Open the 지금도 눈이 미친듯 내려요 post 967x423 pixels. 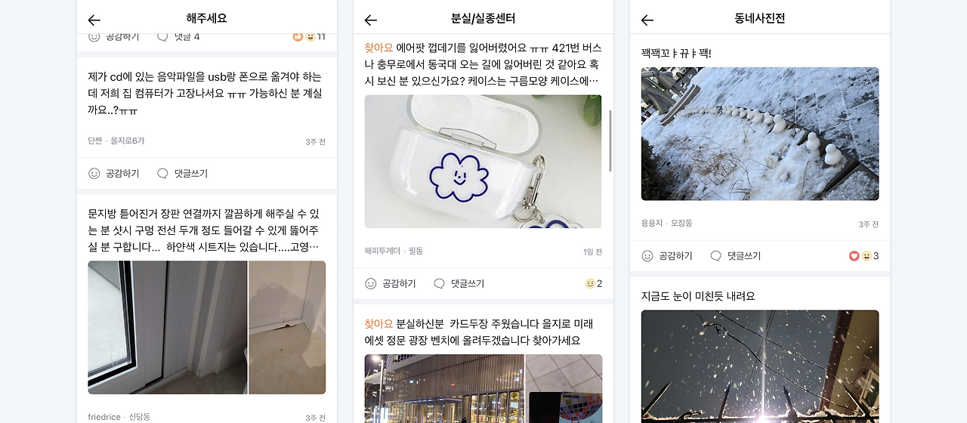pos(697,296)
